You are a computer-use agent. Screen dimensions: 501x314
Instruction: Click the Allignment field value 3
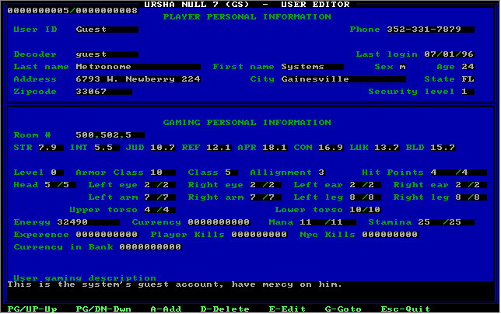tap(322, 173)
